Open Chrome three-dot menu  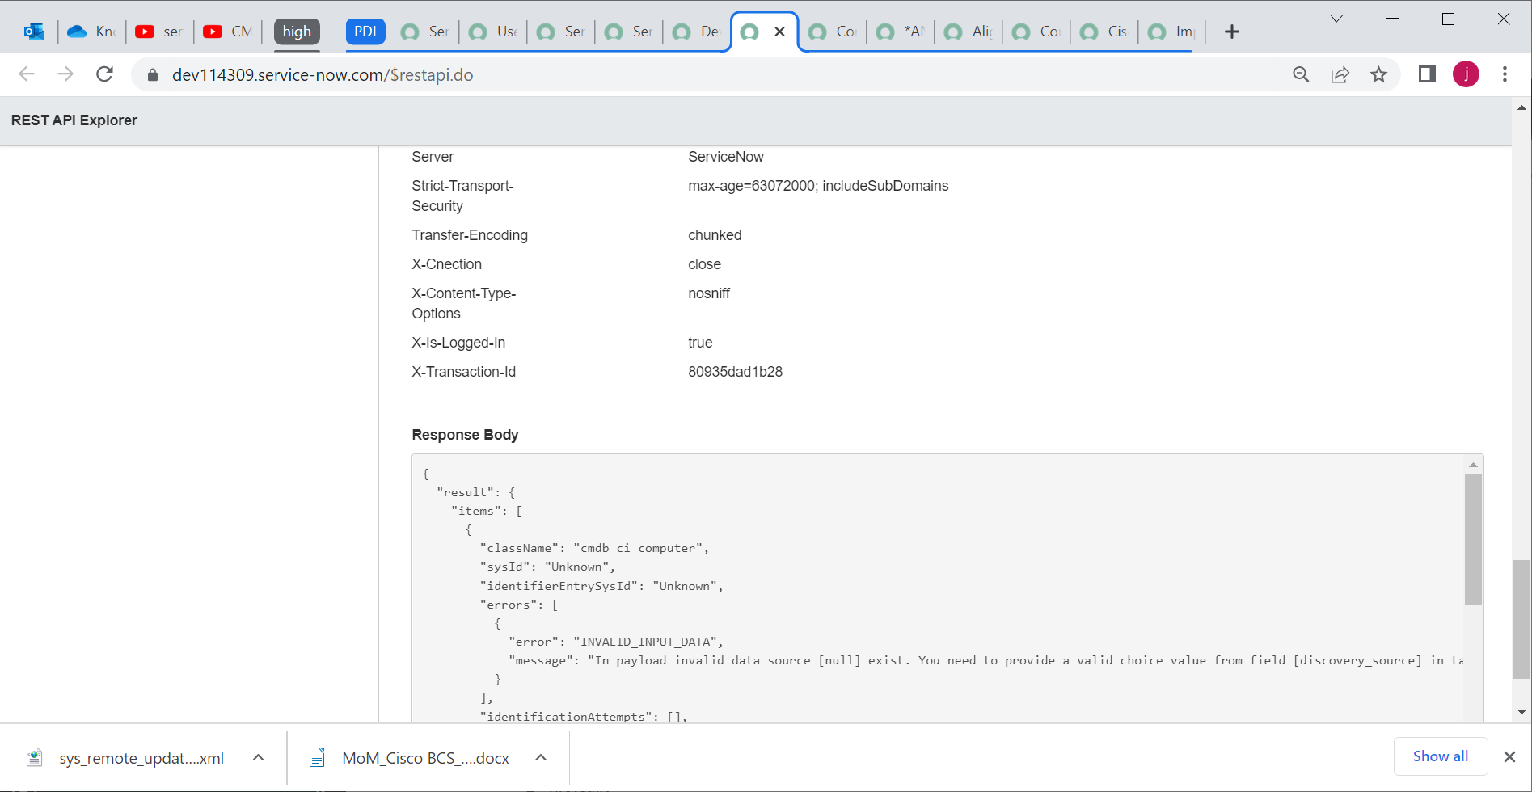[1505, 74]
